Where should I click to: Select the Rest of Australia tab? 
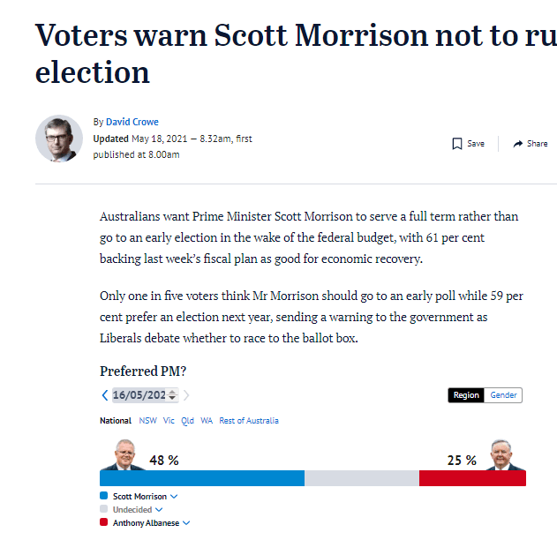[x=249, y=421]
